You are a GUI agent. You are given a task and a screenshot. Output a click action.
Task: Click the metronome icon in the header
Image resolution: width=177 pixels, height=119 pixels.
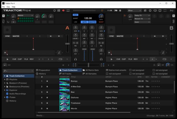point(54,11)
